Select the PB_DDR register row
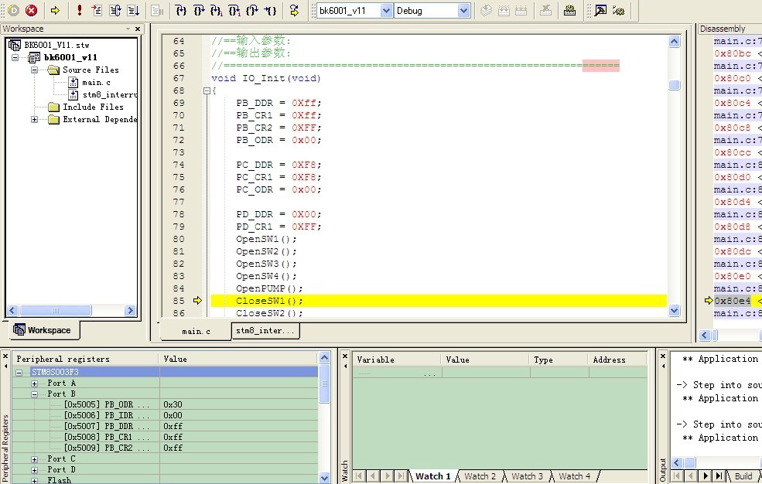762x484 pixels. [166, 426]
